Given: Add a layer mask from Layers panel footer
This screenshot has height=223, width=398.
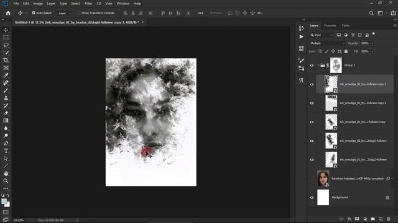Looking at the screenshot, I should tap(357, 219).
